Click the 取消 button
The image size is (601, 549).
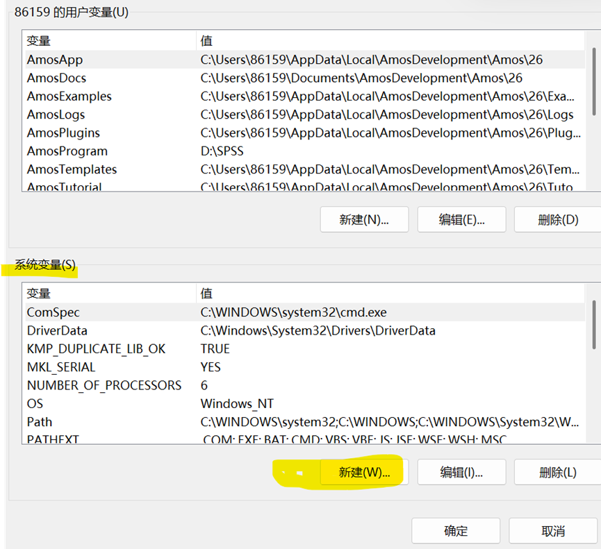(x=552, y=530)
